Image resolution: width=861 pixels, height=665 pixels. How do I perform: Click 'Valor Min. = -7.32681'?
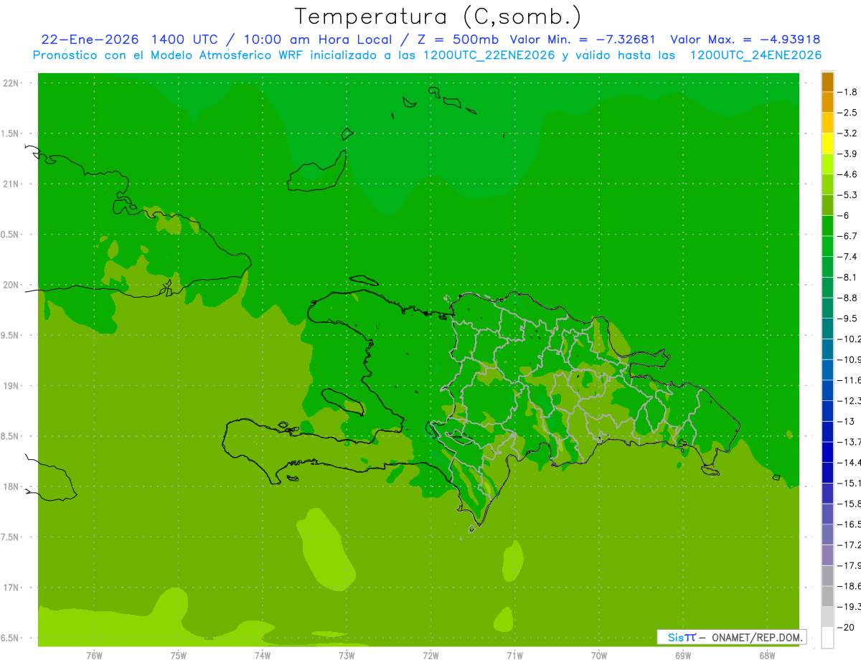coord(583,39)
